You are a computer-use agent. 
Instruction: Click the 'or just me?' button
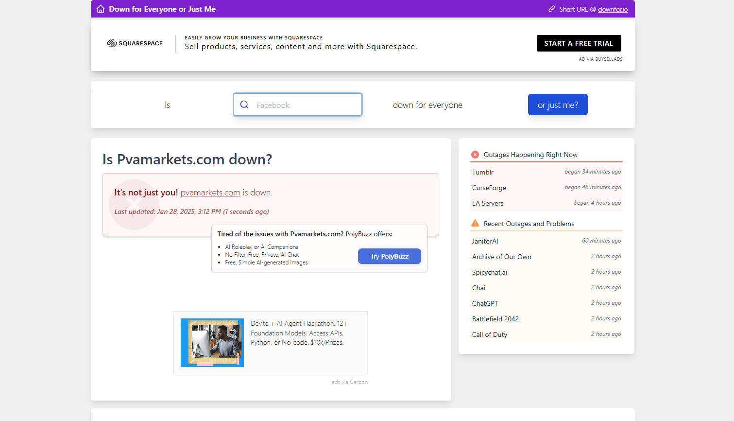pyautogui.click(x=558, y=105)
